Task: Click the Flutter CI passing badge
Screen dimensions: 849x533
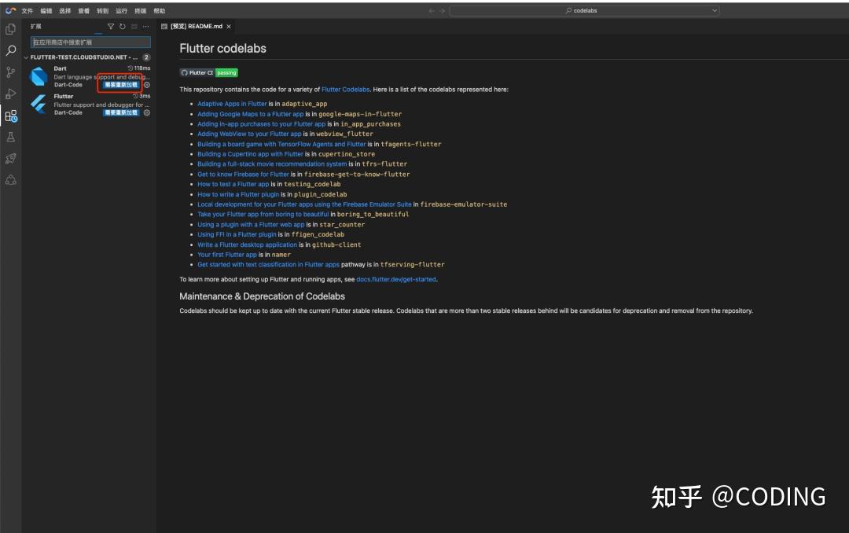Action: (209, 72)
